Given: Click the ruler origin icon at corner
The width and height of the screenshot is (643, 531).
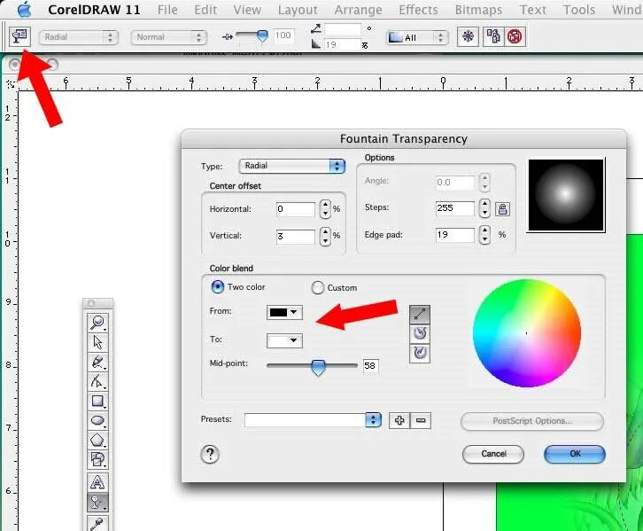Looking at the screenshot, I should click(x=11, y=84).
